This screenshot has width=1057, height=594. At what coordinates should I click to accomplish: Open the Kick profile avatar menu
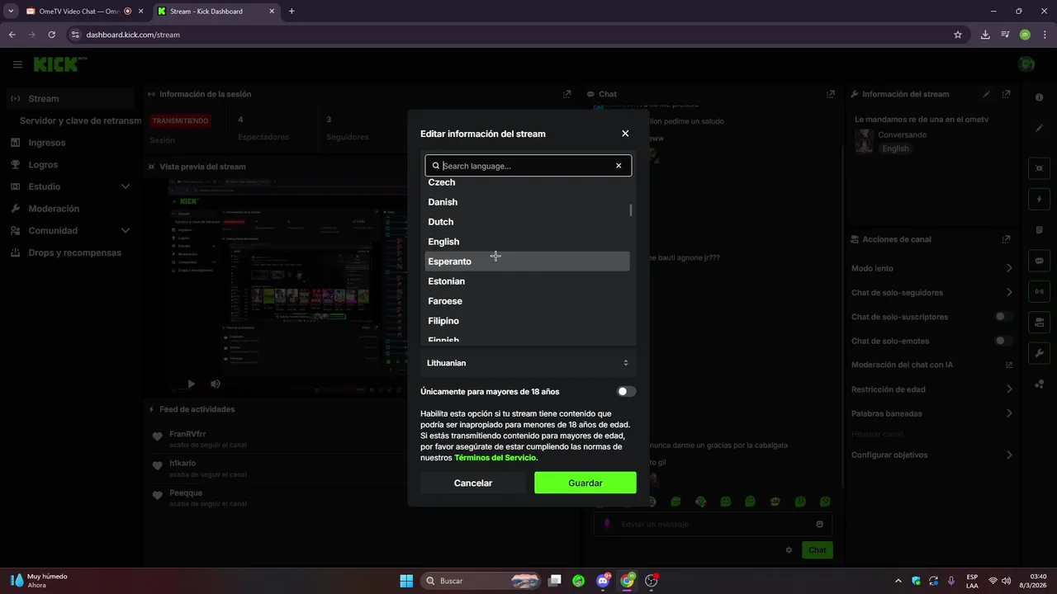[x=1026, y=64]
